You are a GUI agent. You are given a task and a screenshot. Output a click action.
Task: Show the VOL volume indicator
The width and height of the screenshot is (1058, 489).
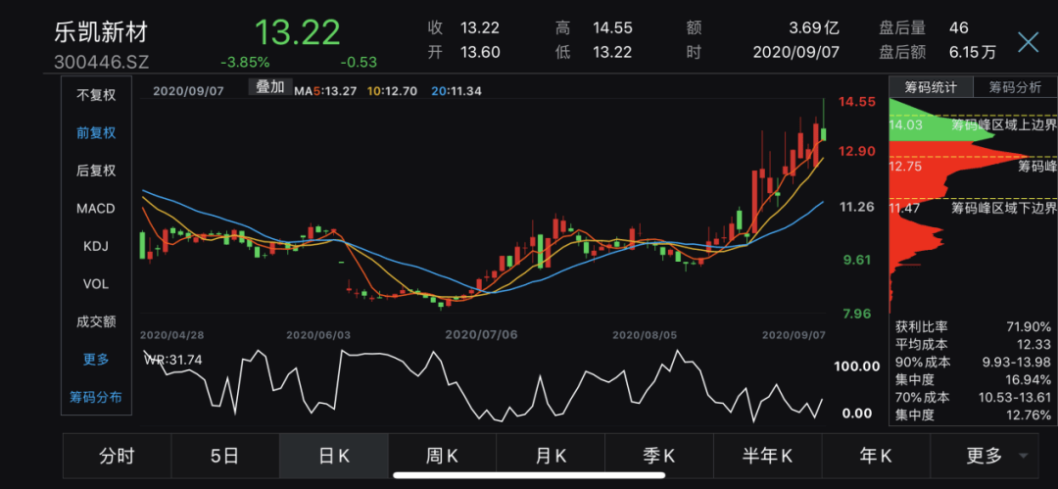[x=96, y=283]
